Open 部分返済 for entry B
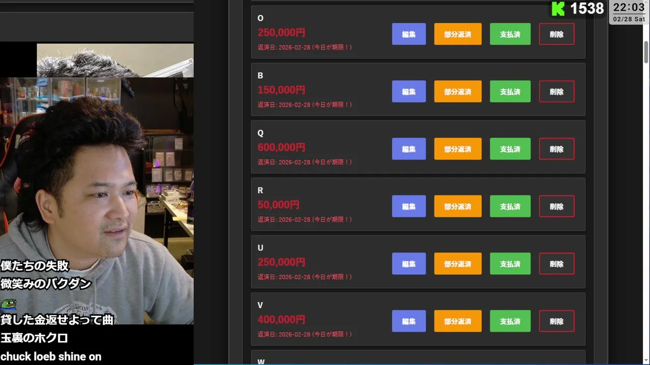 tap(458, 91)
